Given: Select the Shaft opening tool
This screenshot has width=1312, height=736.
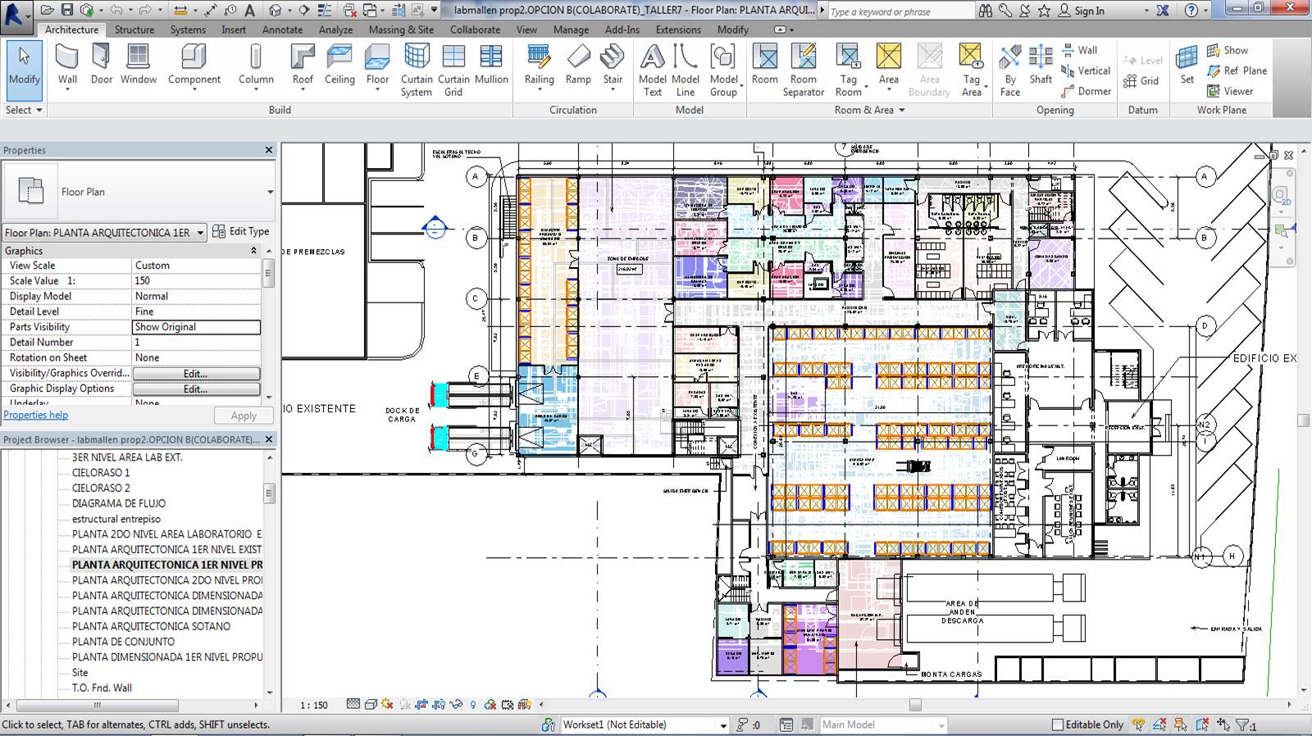Looking at the screenshot, I should (x=1041, y=66).
